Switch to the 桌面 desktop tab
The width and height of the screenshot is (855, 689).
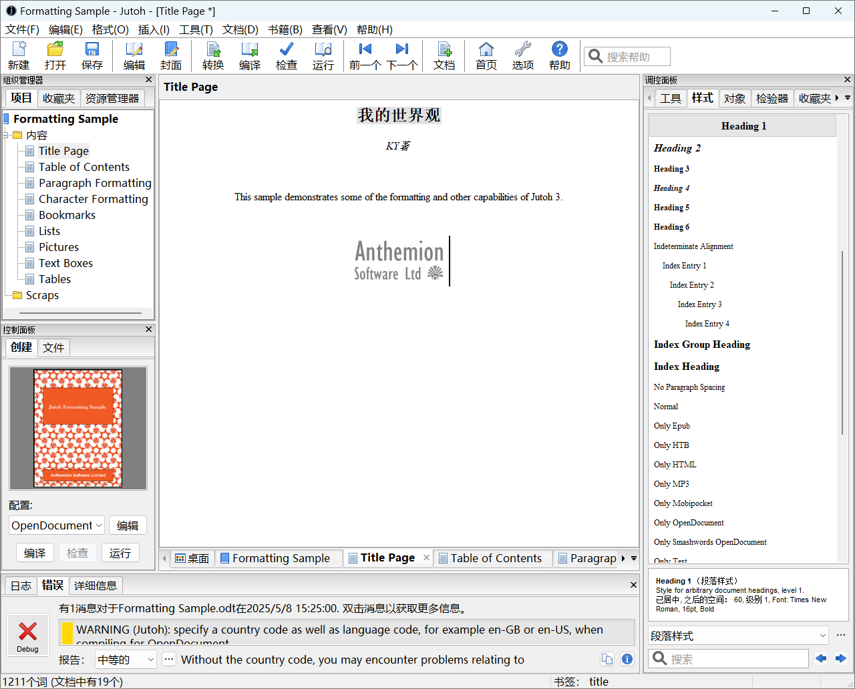coord(192,558)
